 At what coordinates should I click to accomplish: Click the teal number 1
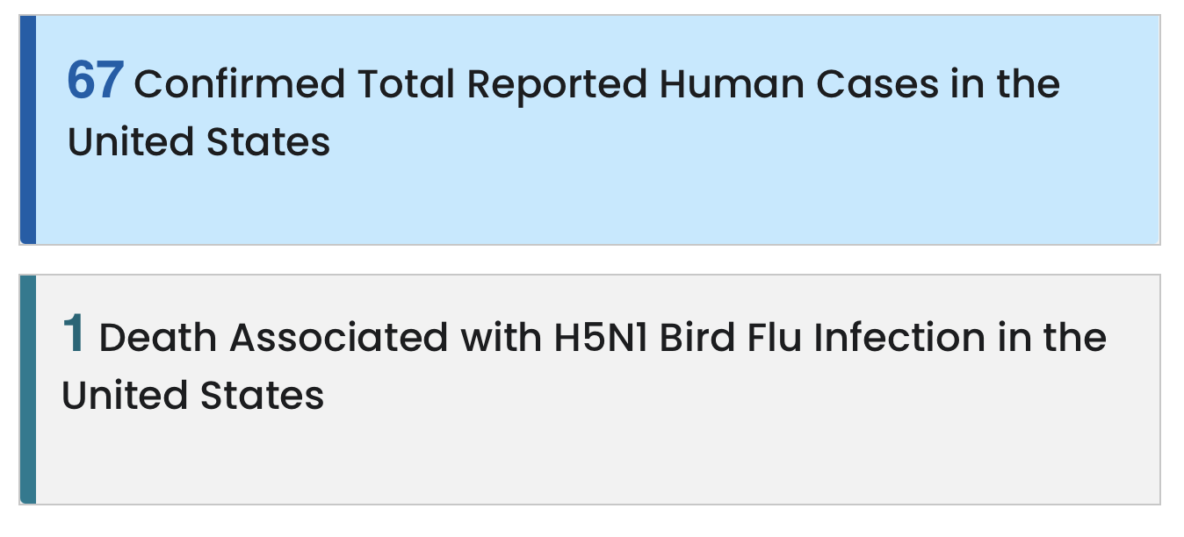pos(74,335)
